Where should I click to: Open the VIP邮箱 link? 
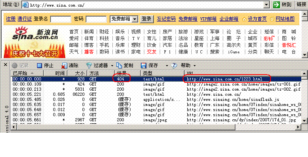click(208, 19)
